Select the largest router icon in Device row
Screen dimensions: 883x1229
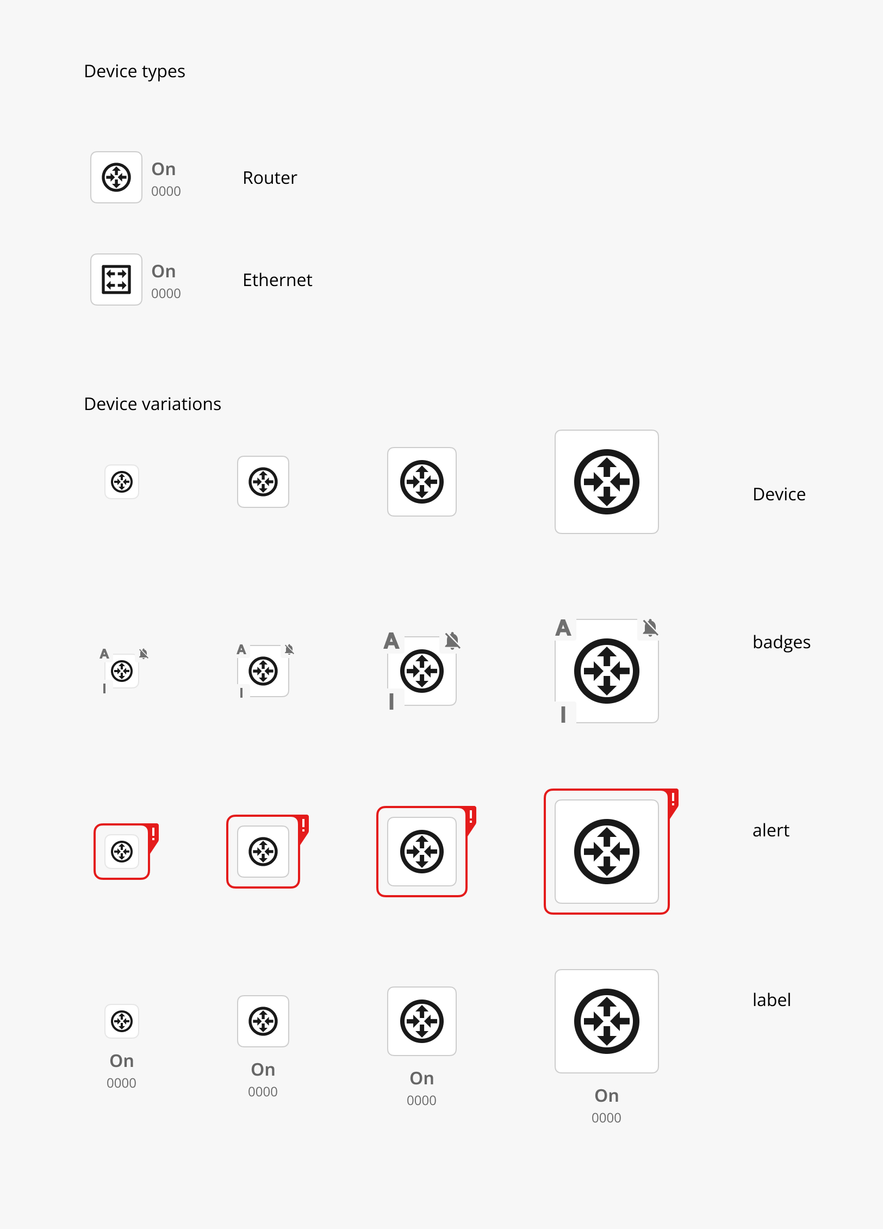pos(607,482)
